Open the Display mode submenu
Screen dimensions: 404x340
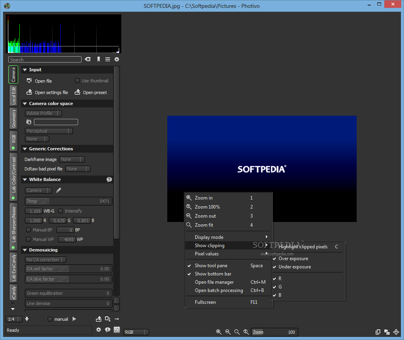click(228, 237)
